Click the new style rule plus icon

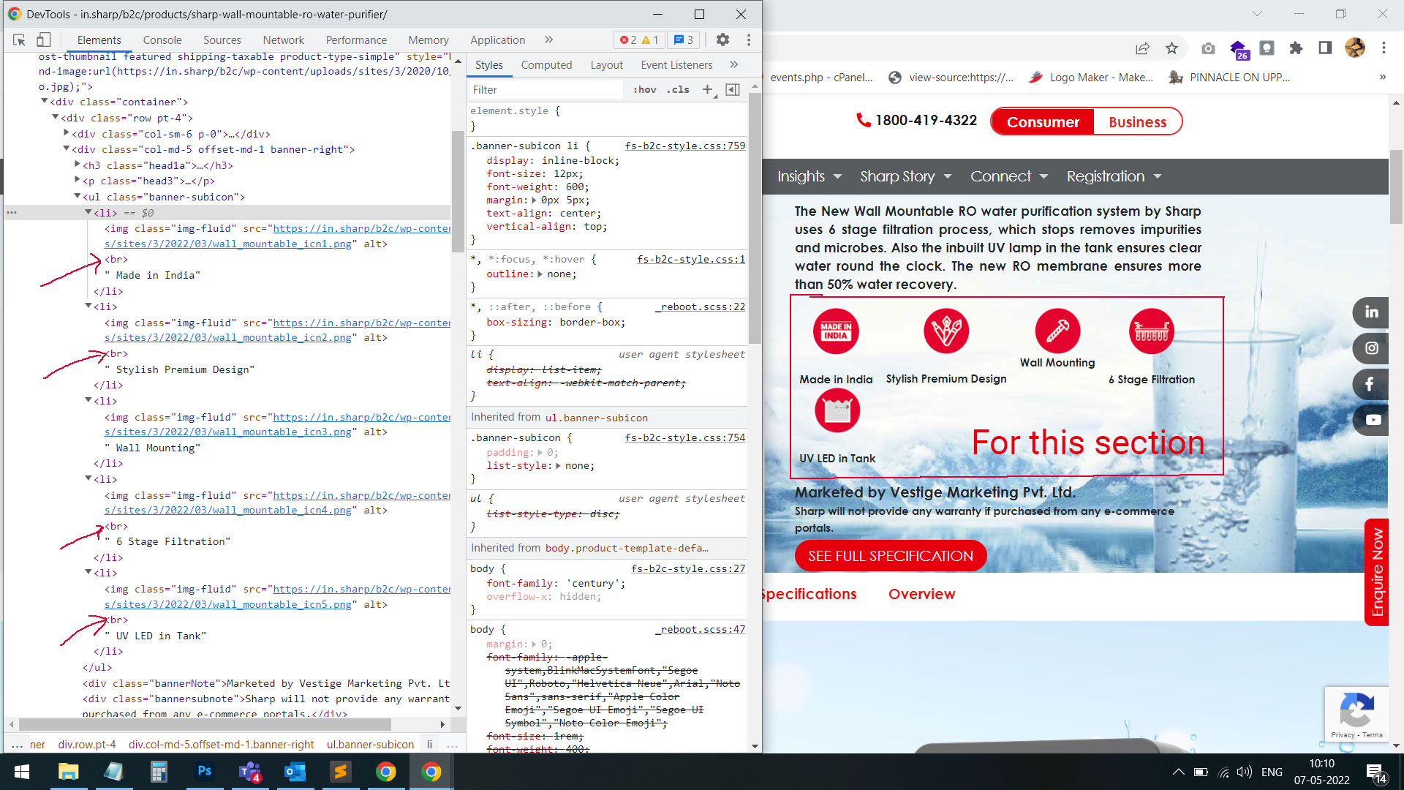(707, 89)
